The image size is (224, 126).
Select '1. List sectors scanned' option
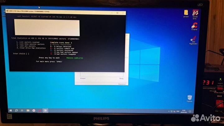point(28,42)
